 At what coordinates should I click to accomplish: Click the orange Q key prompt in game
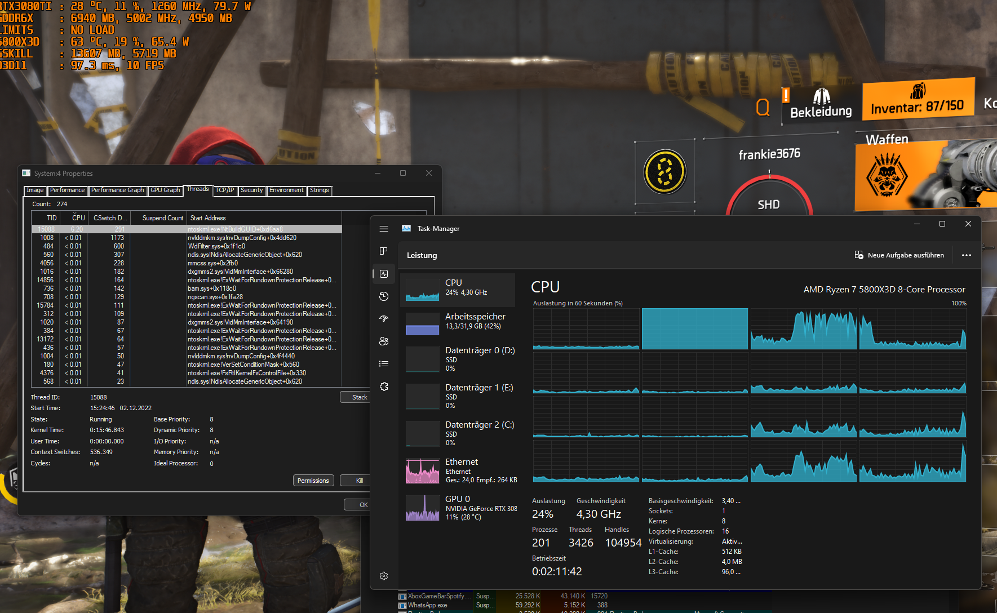tap(763, 107)
